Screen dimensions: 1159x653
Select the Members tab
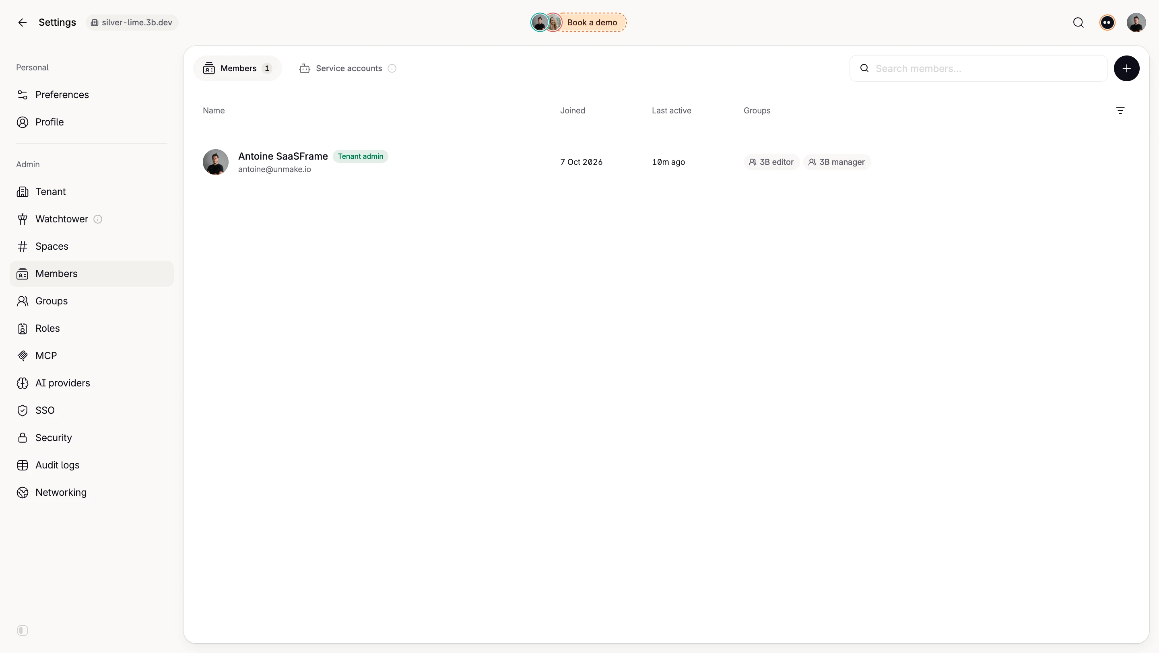[237, 68]
